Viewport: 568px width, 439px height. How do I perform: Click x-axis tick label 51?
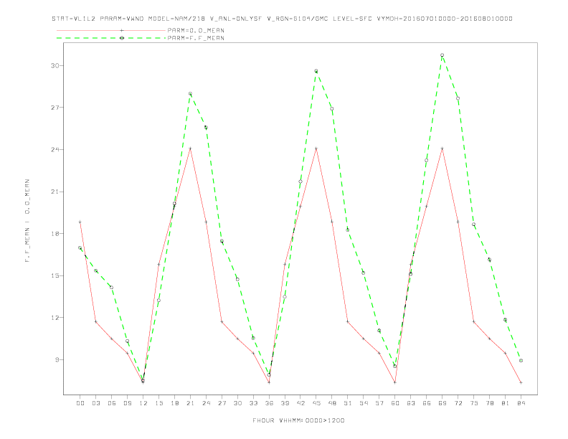[348, 403]
